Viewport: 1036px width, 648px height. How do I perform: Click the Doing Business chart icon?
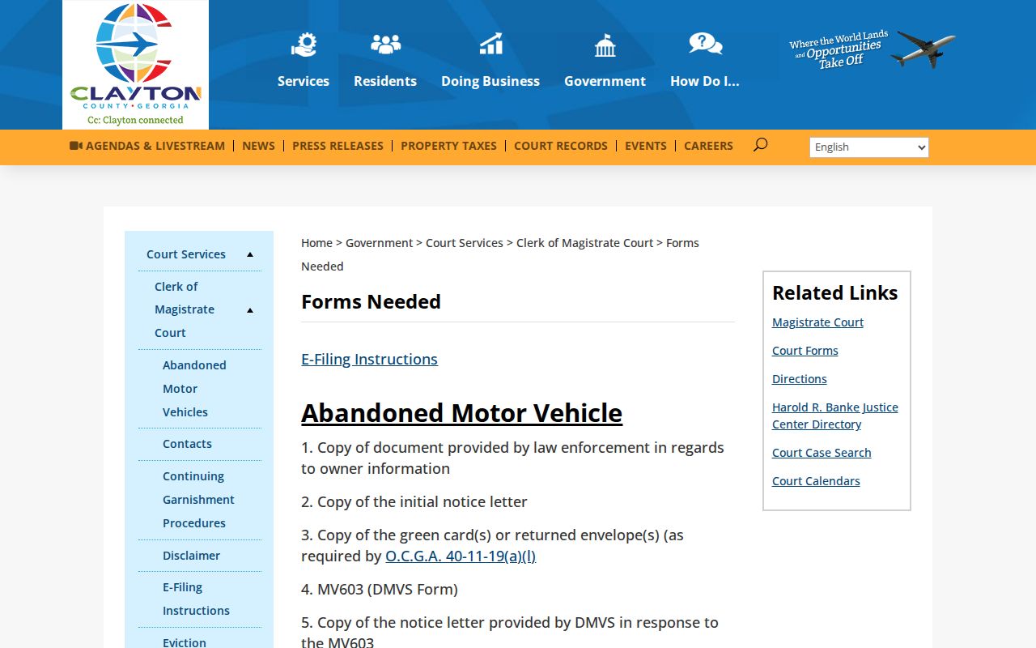[x=490, y=44]
